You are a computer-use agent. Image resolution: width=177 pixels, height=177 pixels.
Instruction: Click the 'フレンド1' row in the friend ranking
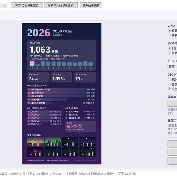[x=44, y=111]
